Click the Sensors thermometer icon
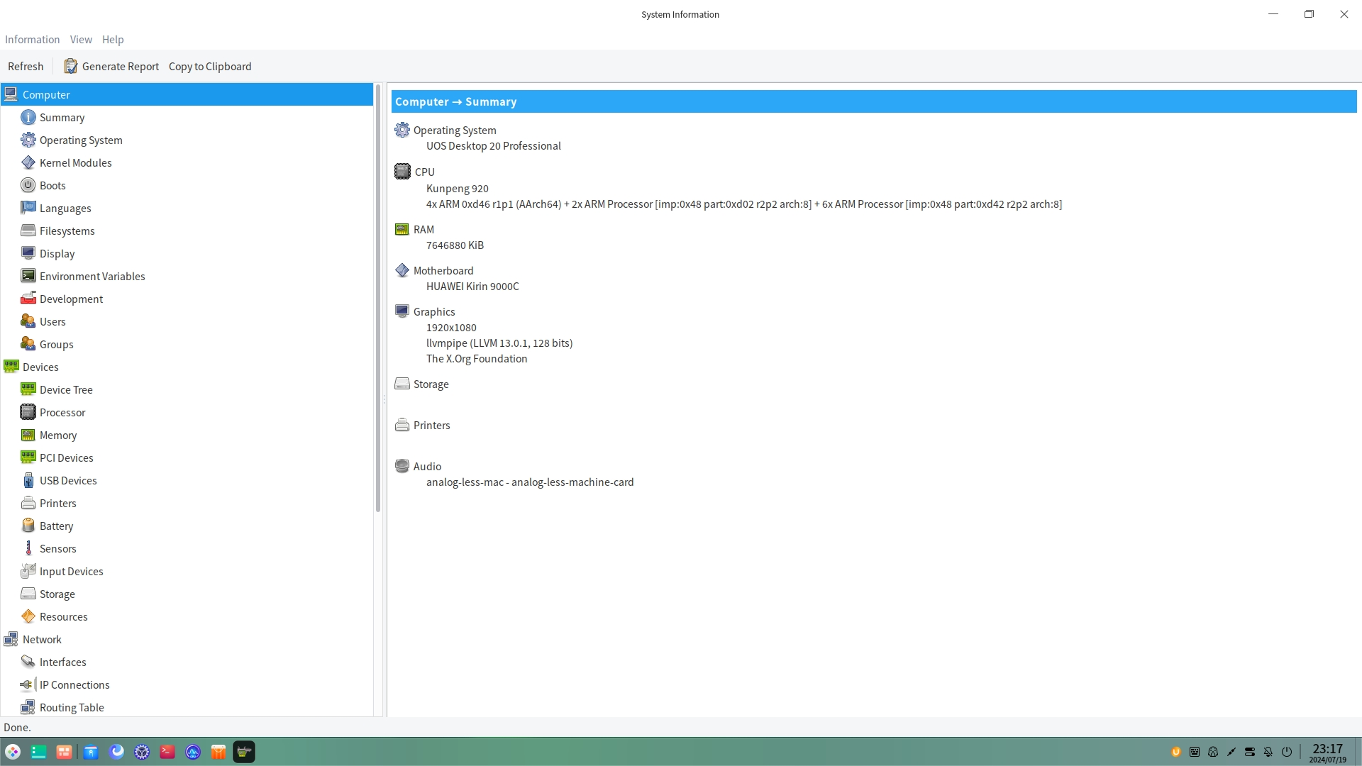1362x766 pixels. [28, 548]
